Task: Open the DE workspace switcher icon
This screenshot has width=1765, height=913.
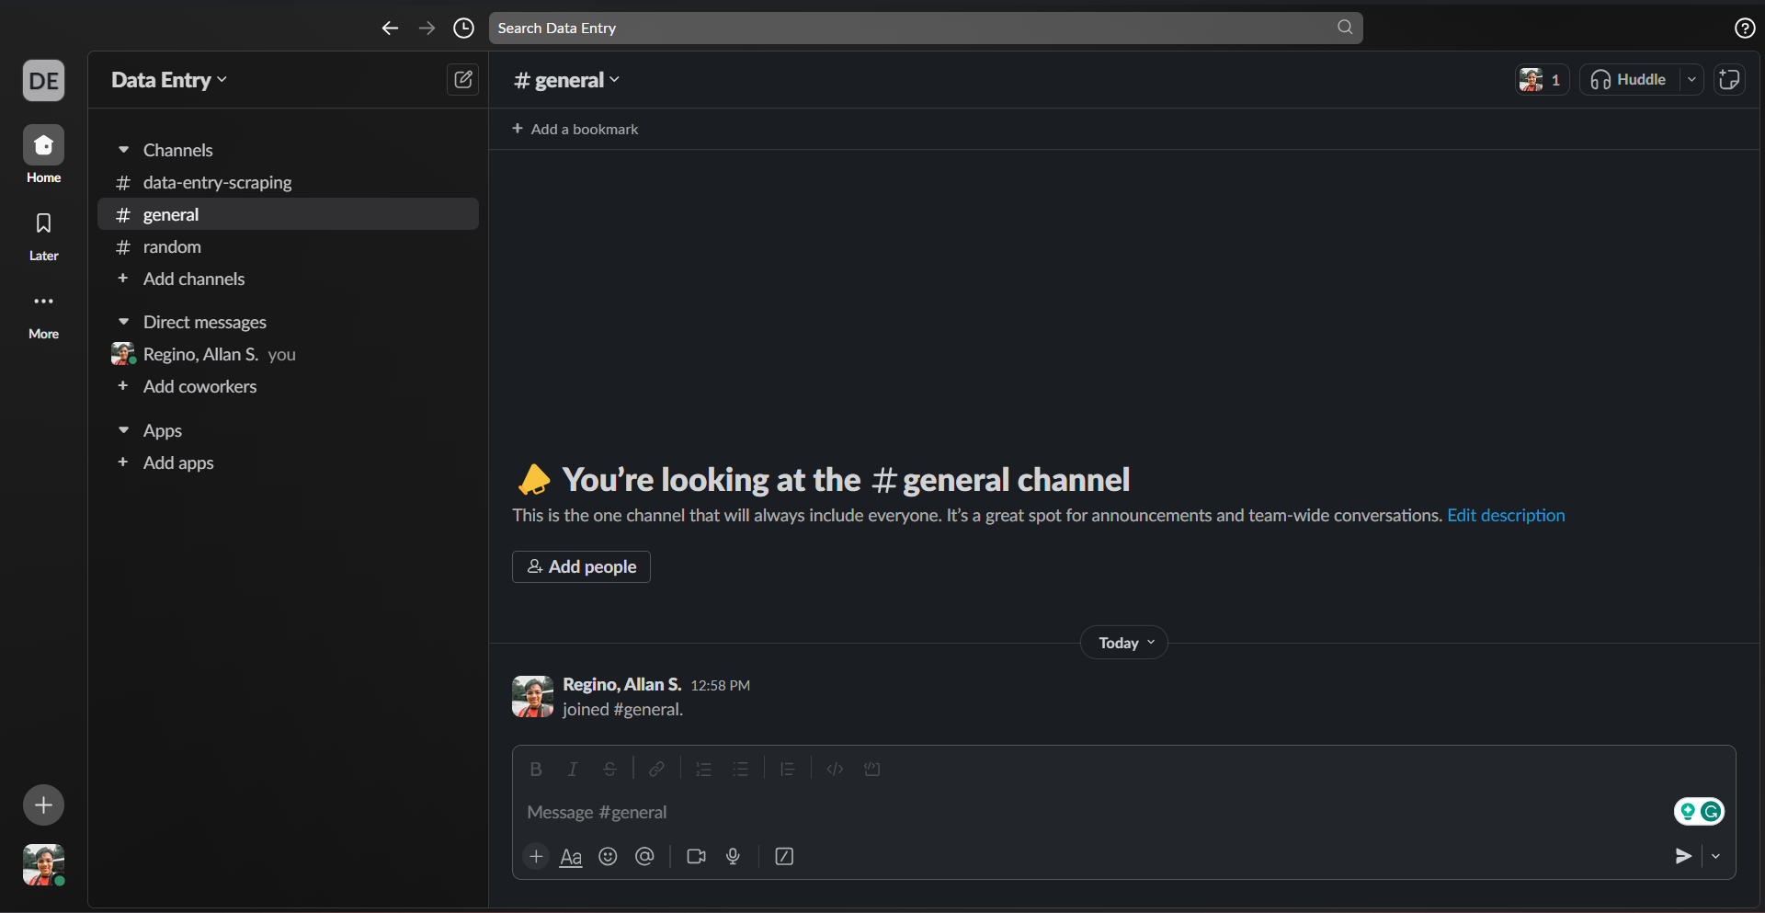Action: 43,81
